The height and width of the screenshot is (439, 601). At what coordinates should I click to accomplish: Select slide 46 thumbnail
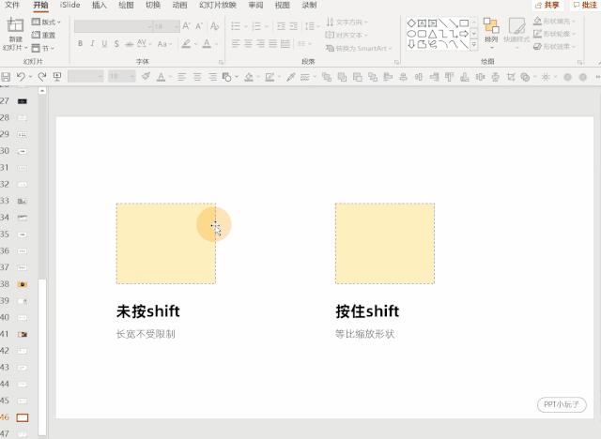click(23, 417)
